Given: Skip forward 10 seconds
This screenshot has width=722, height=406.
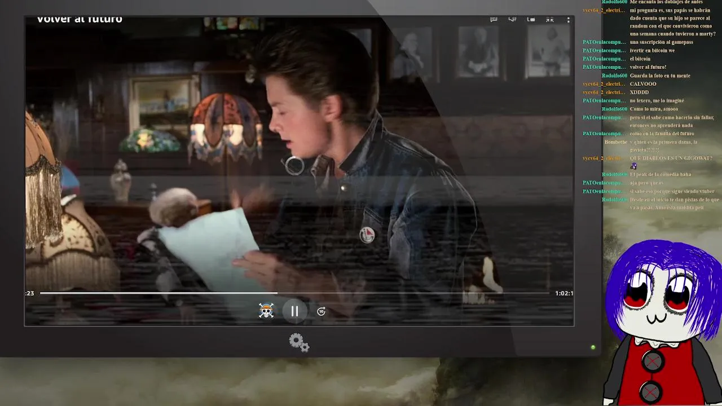Looking at the screenshot, I should 322,311.
